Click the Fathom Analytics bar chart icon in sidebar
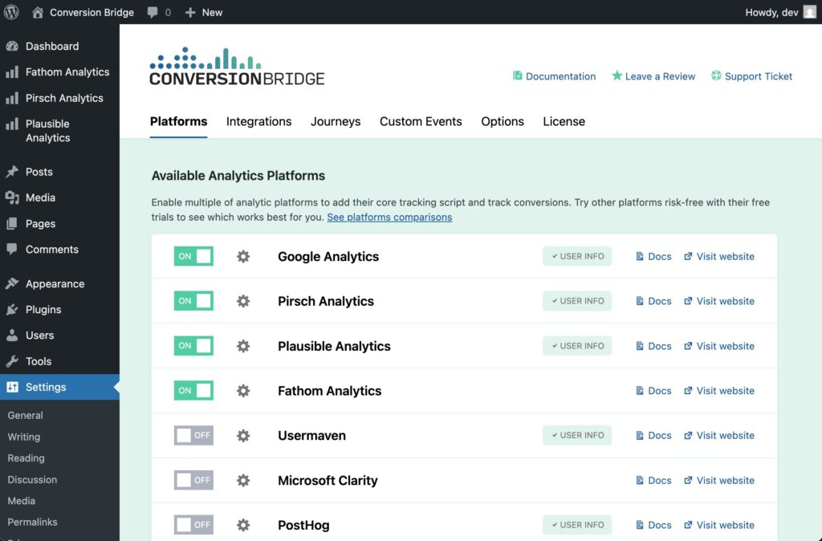Screen dimensions: 822x541 [x=12, y=71]
